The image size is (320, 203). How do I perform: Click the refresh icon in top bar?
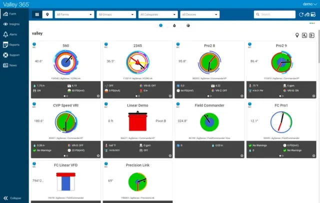301,14
